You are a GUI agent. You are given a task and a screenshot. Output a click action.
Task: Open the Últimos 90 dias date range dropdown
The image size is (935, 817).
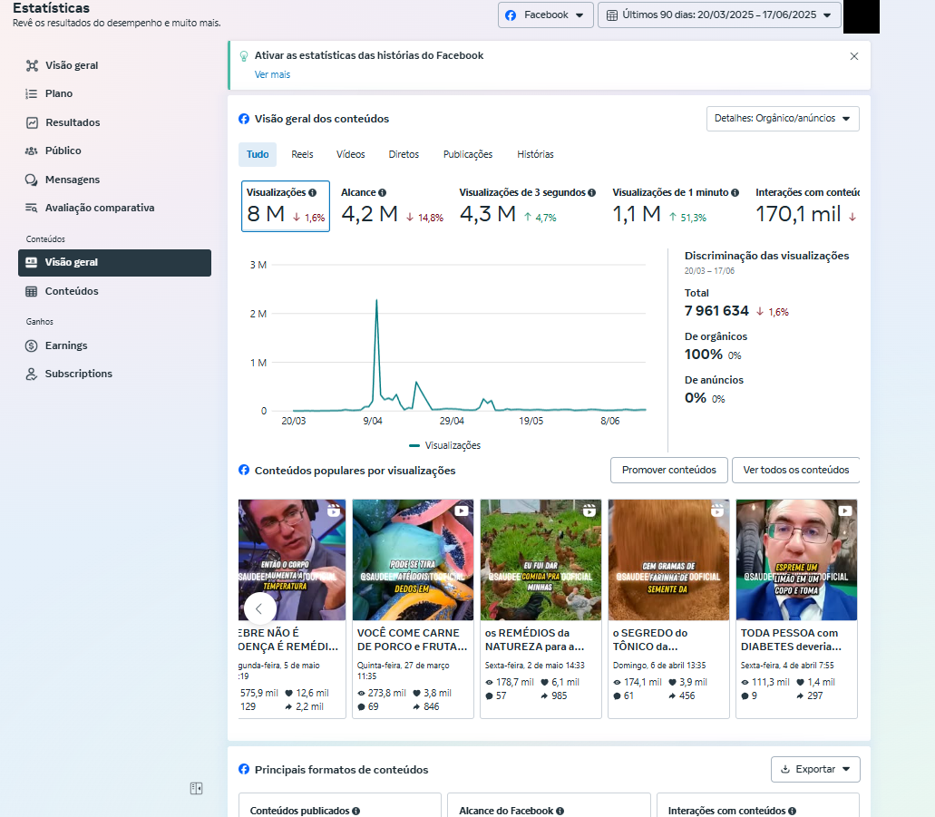click(x=719, y=15)
